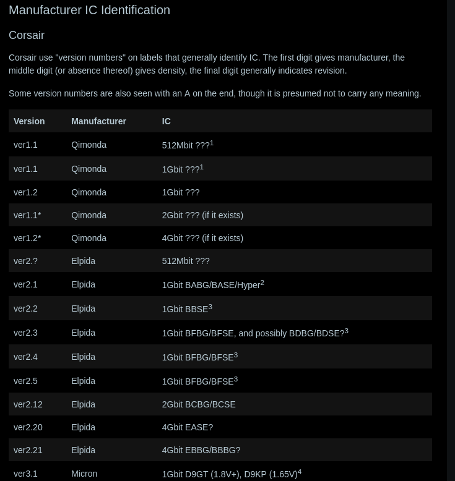
Task: Click the 2Gbit BCBG/BCSE cell
Action: pyautogui.click(x=199, y=404)
